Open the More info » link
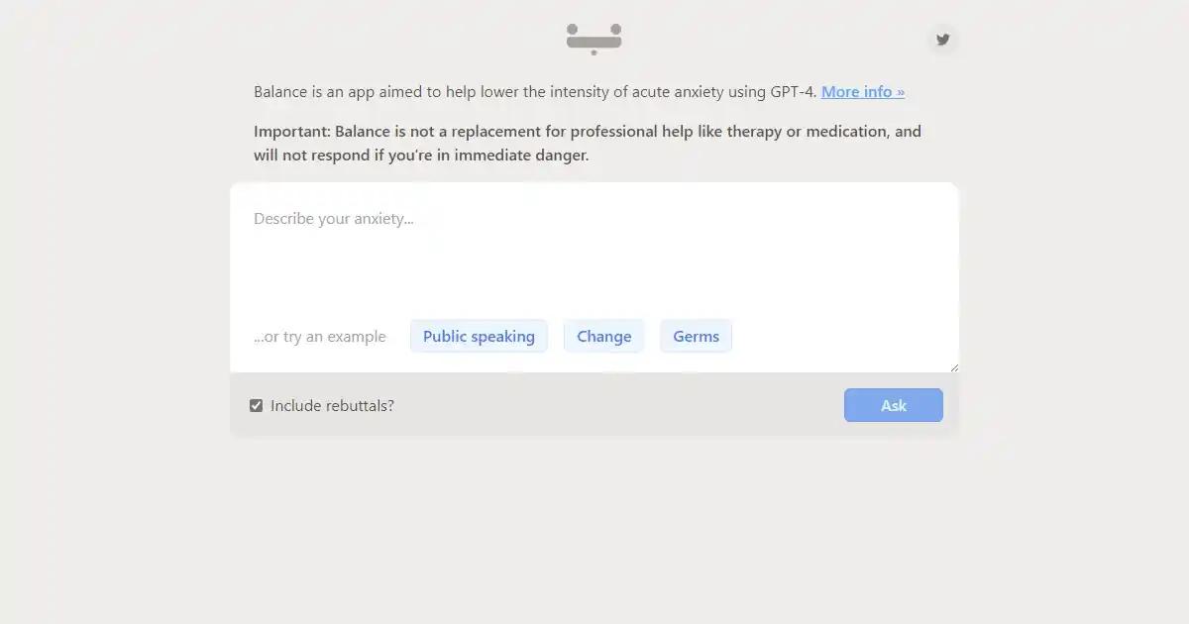This screenshot has width=1189, height=624. pos(863,91)
